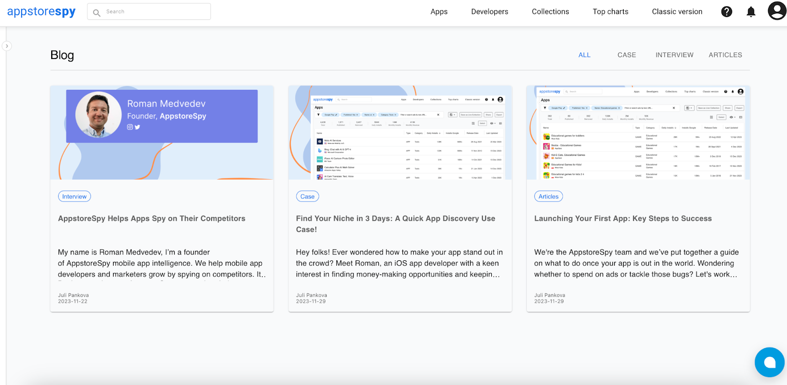
Task: Click excerpt starting 'We're the AppstoreSpy team'
Action: 636,263
